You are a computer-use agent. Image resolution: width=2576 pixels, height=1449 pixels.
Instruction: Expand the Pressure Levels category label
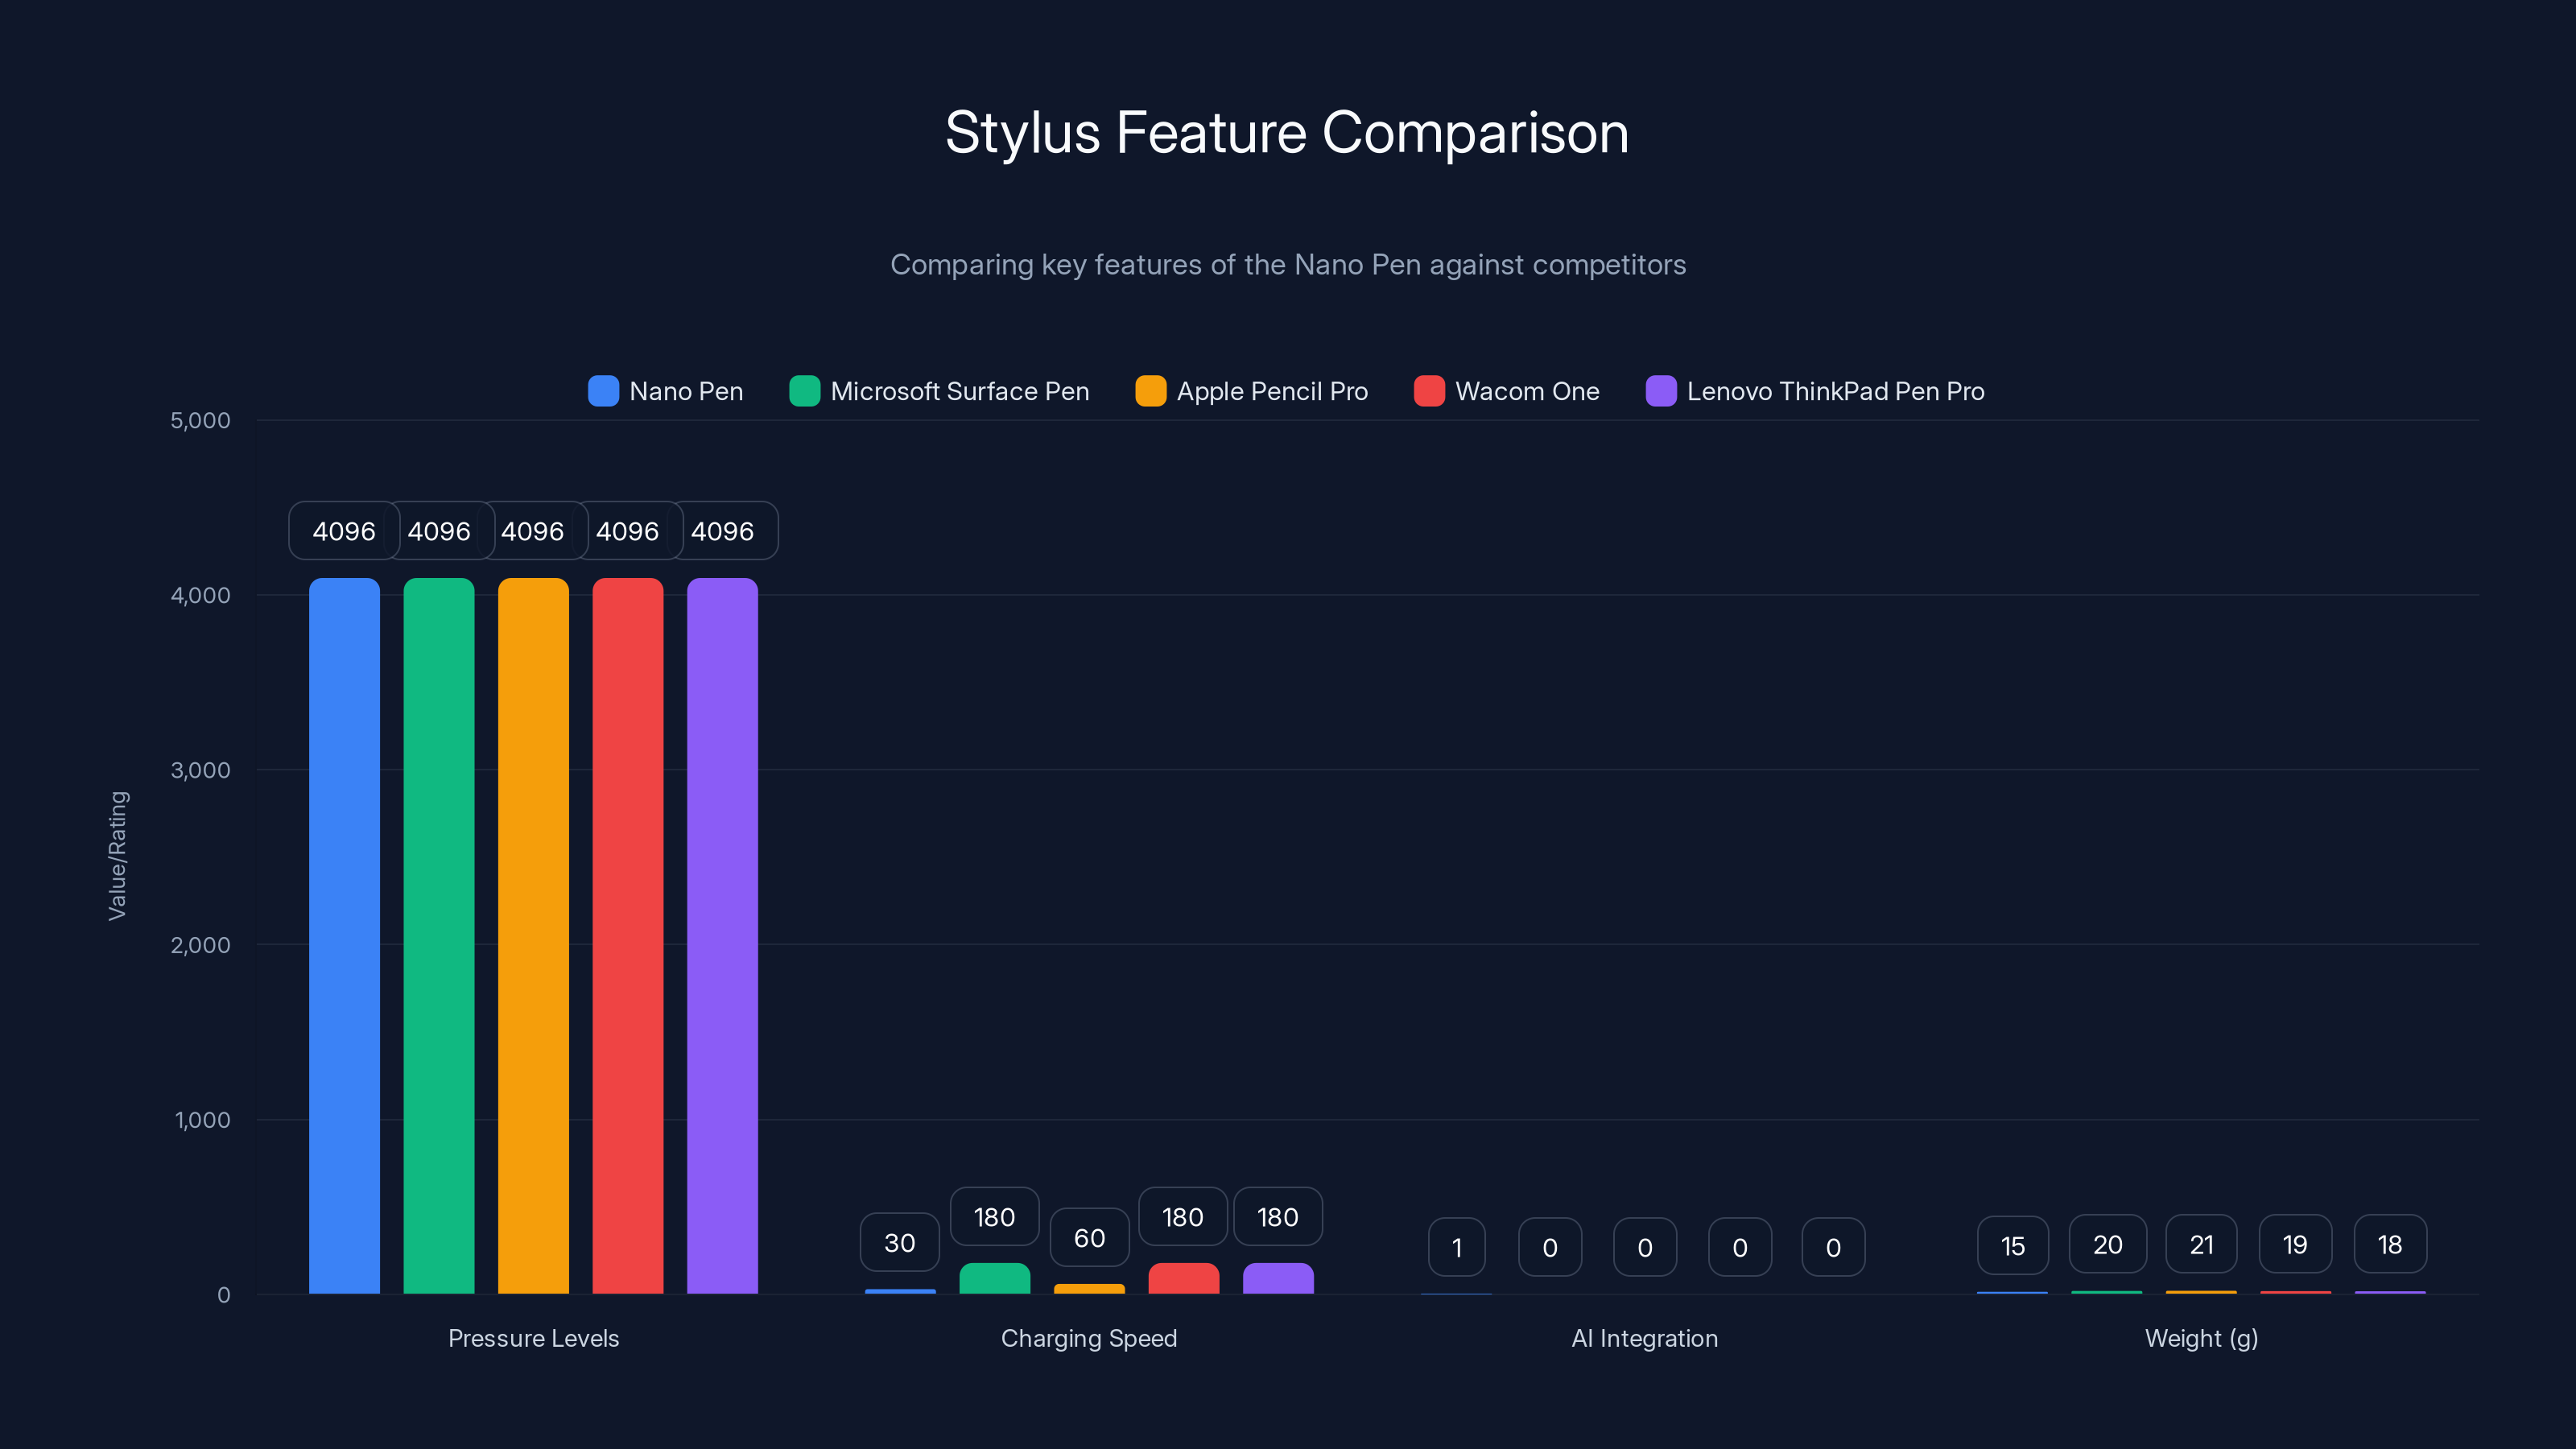click(x=534, y=1338)
